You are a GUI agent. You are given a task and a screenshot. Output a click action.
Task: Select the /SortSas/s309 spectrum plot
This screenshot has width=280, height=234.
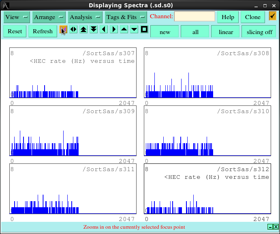73,131
